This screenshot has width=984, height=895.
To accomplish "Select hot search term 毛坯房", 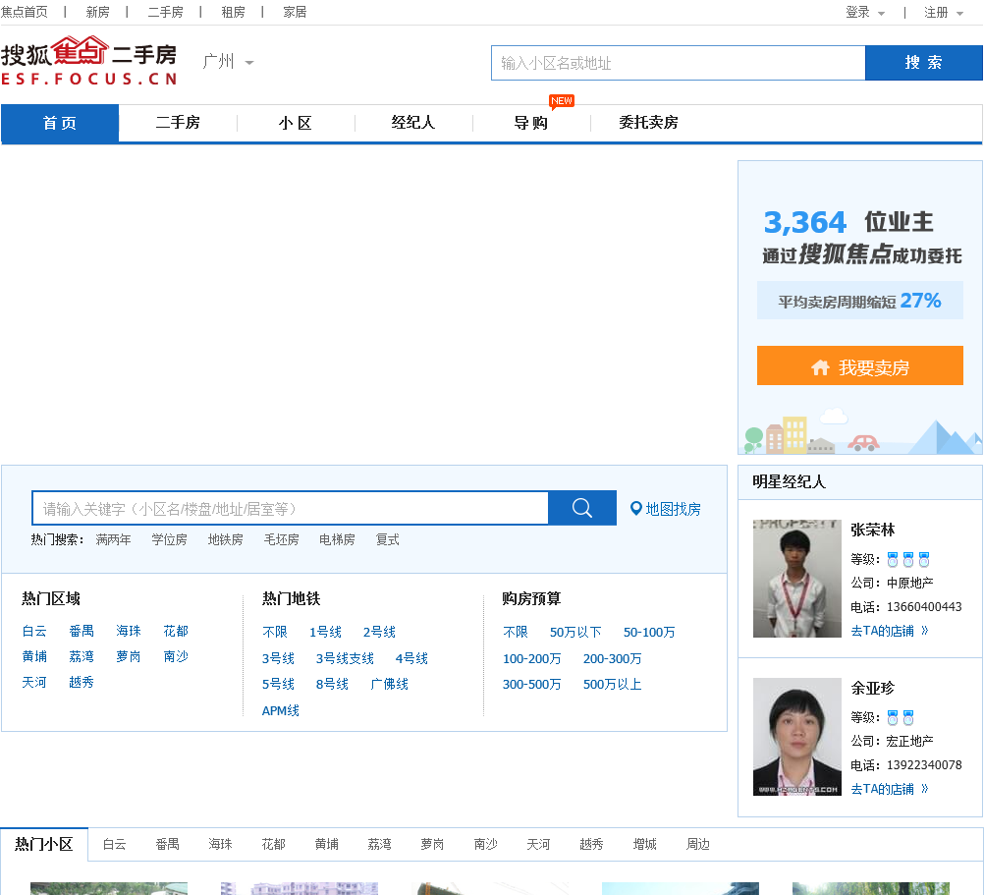I will point(281,539).
